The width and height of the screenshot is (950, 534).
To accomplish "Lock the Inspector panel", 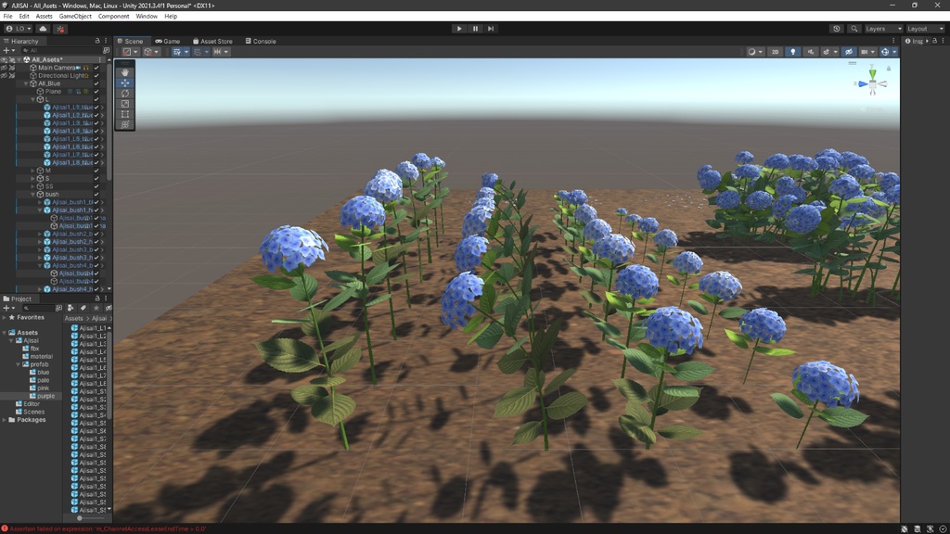I will (935, 41).
